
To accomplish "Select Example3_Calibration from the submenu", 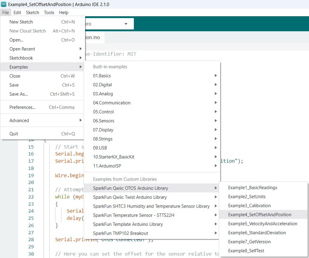I will tap(249, 206).
